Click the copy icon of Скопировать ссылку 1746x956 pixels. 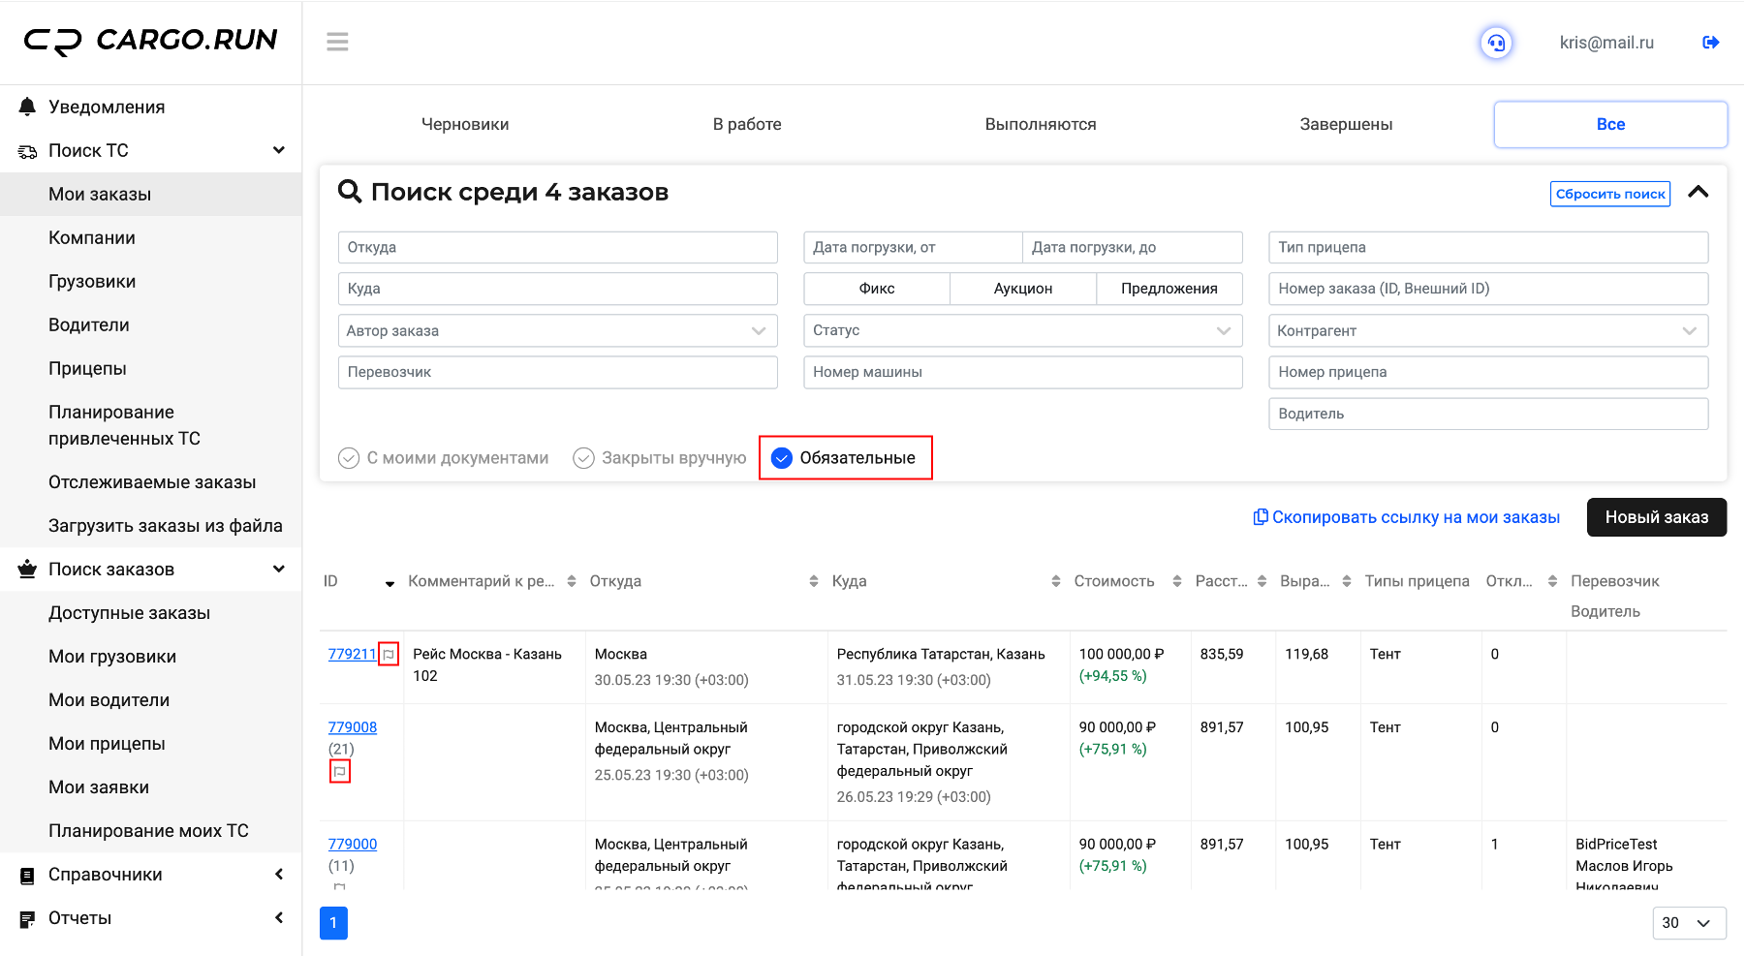click(1260, 517)
